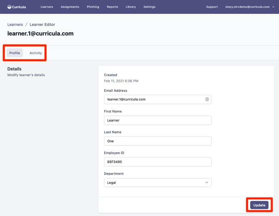Screen dimensions: 279x216
Task: Select the Profile tab
Action: tap(15, 53)
